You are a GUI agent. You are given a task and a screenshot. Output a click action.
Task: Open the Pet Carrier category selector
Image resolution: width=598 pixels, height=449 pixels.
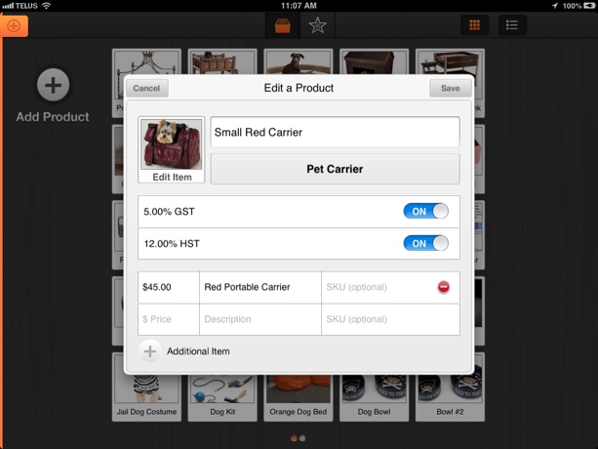click(x=335, y=169)
